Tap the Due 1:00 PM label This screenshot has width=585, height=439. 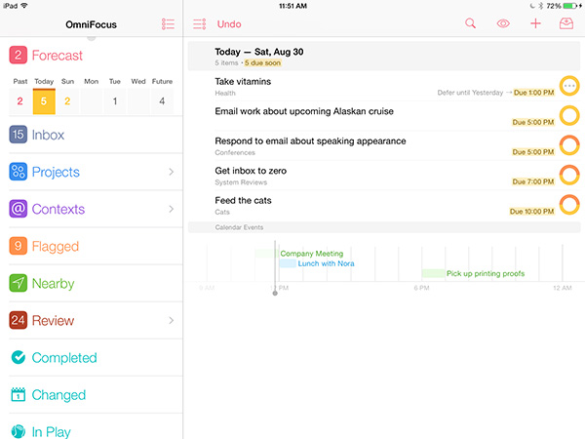[533, 93]
